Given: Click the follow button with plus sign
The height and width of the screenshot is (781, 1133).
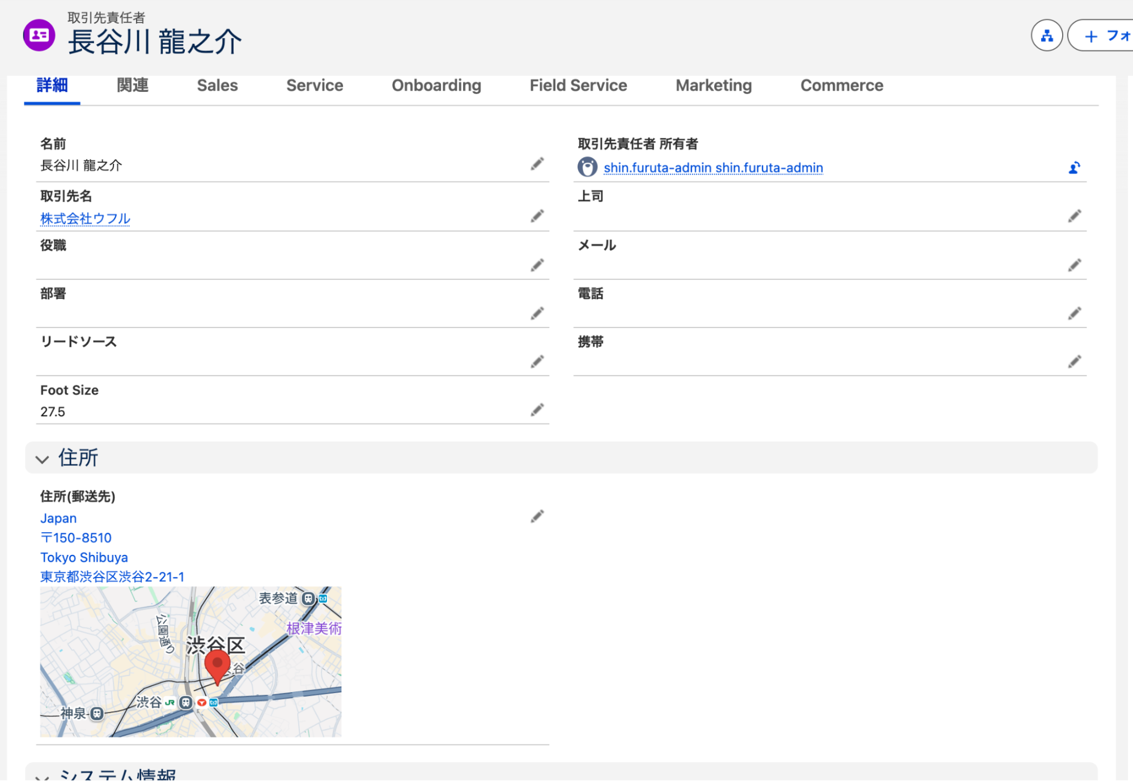Looking at the screenshot, I should pyautogui.click(x=1101, y=36).
